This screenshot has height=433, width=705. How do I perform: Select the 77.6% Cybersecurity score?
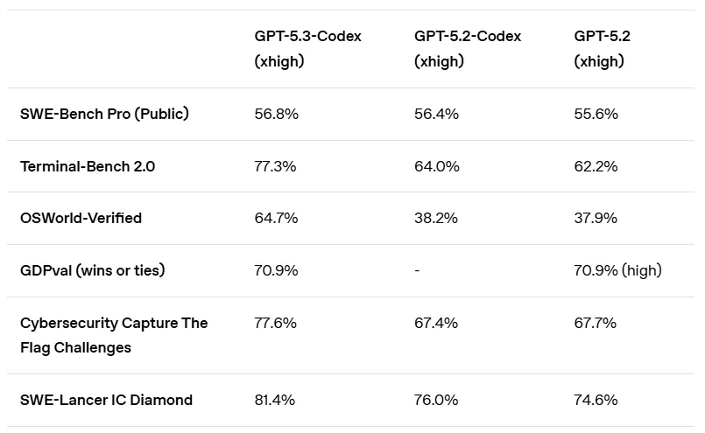277,323
